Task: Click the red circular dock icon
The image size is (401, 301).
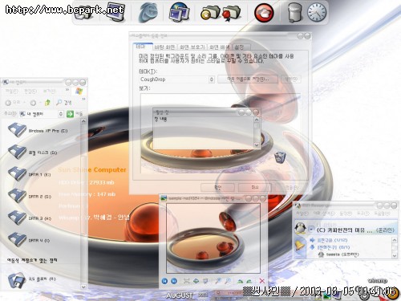Action: (264, 13)
